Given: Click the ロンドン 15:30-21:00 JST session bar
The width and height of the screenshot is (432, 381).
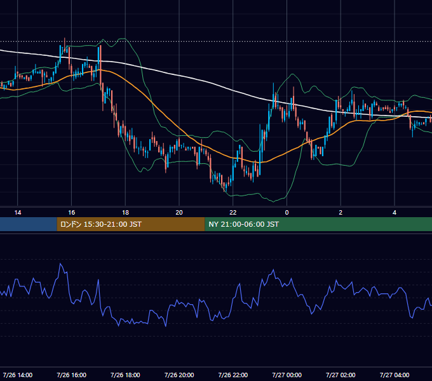Looking at the screenshot, I should 131,224.
